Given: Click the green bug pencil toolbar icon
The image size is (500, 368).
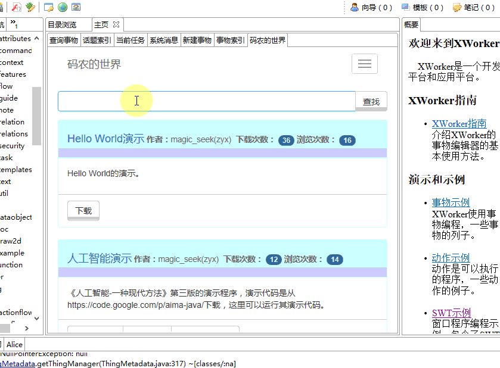Looking at the screenshot, I should (30, 7).
